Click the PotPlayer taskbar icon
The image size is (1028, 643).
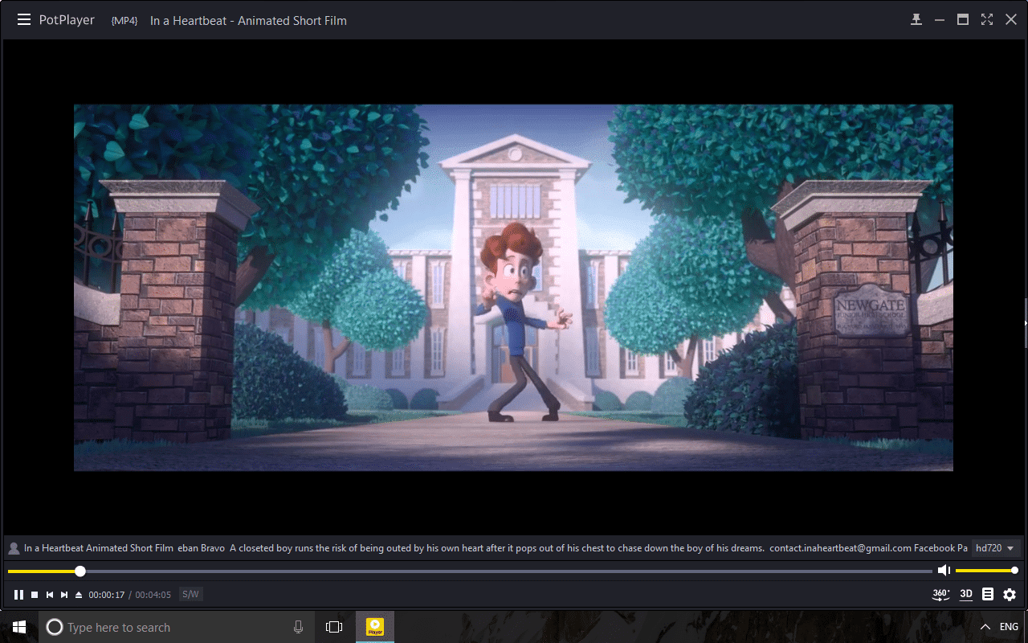pos(375,627)
